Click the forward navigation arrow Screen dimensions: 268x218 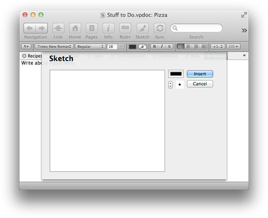pyautogui.click(x=42, y=28)
